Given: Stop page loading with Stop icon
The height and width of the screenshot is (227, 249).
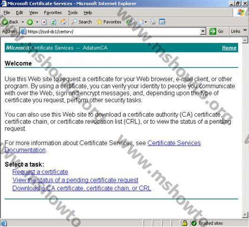Looking at the screenshot, I should point(44,22).
